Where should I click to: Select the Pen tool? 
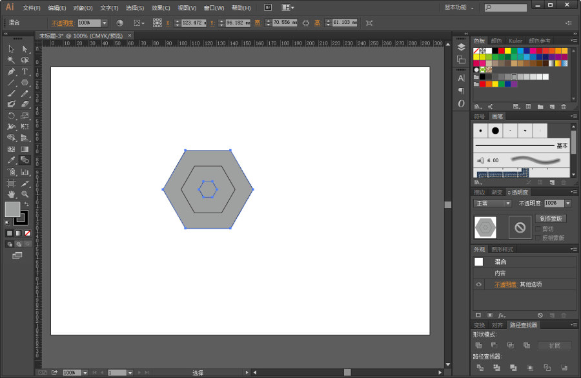(x=11, y=72)
